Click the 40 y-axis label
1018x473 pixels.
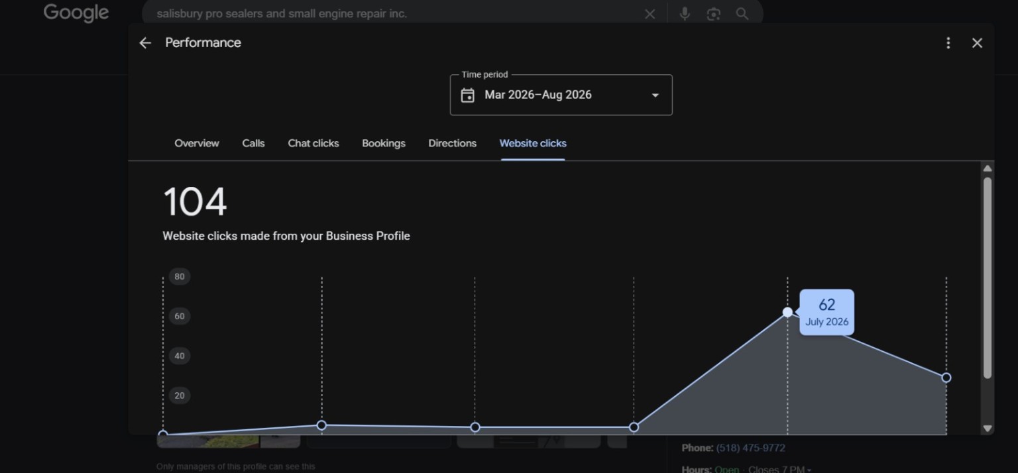click(x=180, y=356)
